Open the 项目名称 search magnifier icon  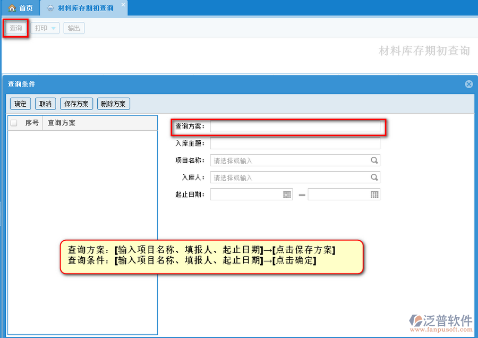pos(374,160)
